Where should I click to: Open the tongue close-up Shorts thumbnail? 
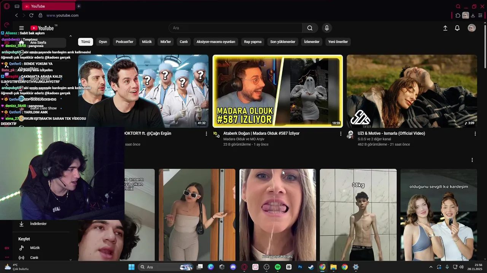(278, 215)
